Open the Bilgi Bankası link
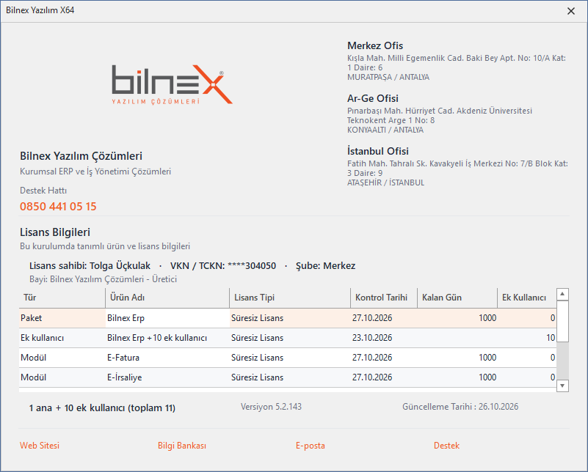 coord(182,446)
